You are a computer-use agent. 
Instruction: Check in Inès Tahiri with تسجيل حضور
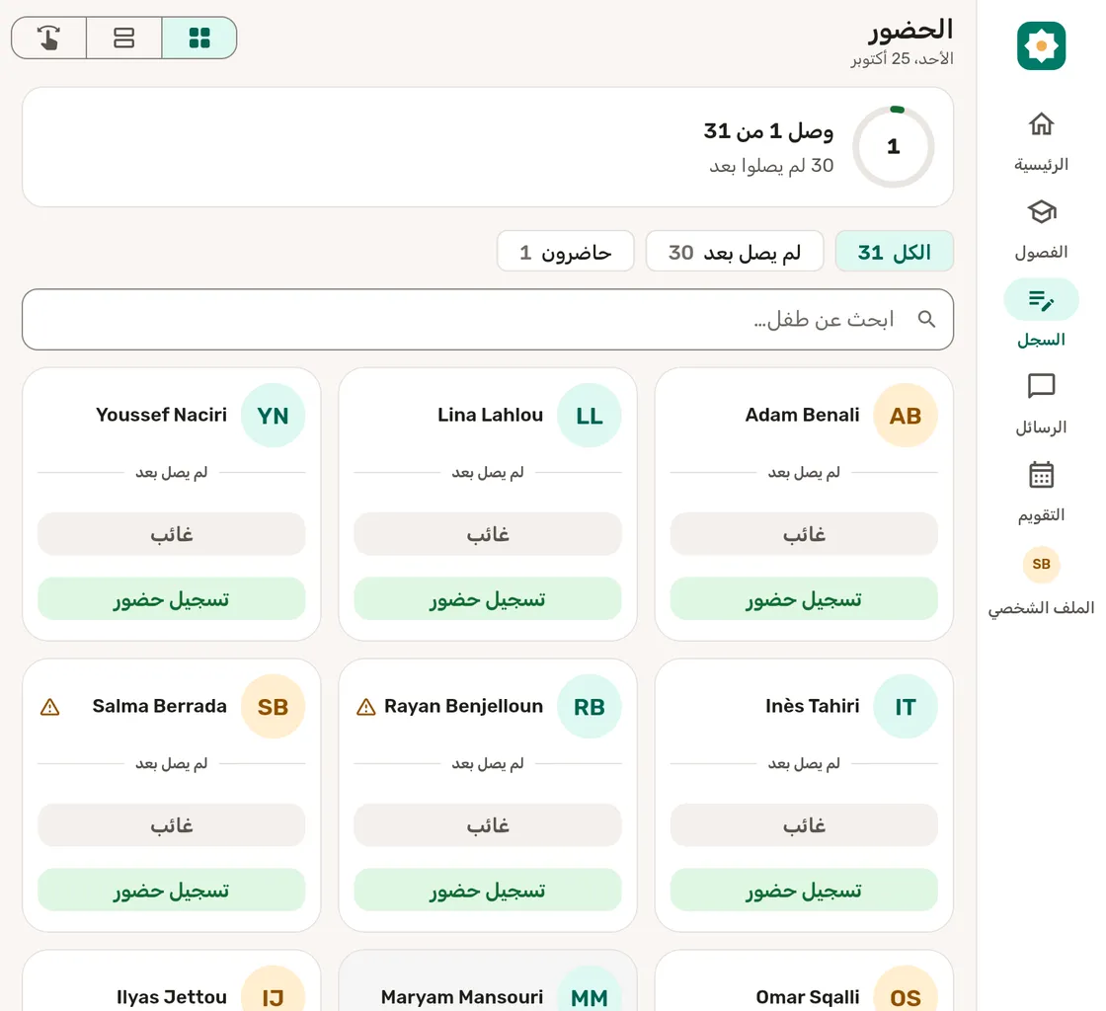[x=804, y=890]
